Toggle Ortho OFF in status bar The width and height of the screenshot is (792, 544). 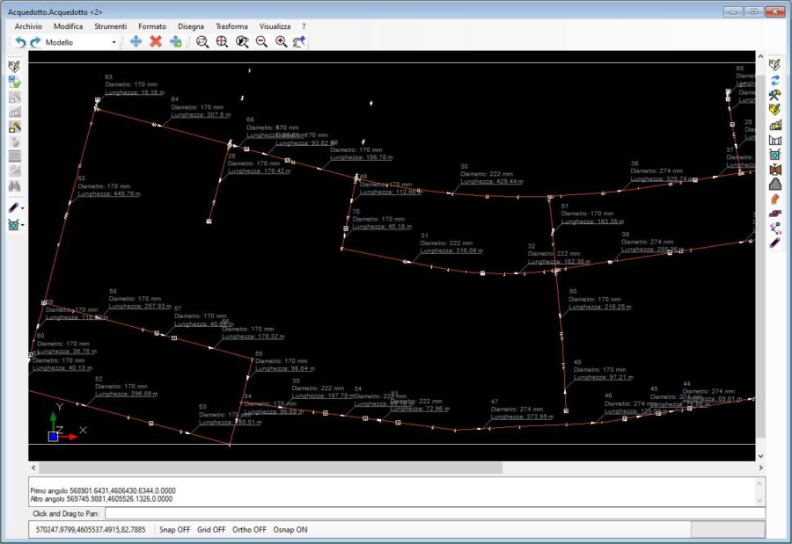(249, 529)
